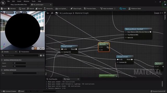
Task: Focus the Search Details field
Action: coord(20,55)
